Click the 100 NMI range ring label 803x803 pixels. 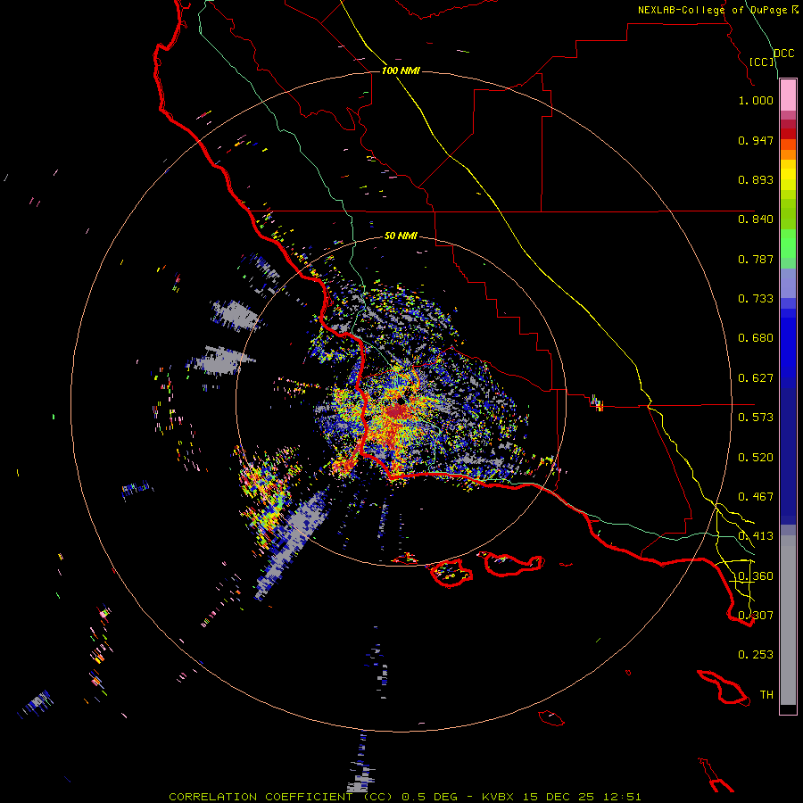pyautogui.click(x=401, y=70)
